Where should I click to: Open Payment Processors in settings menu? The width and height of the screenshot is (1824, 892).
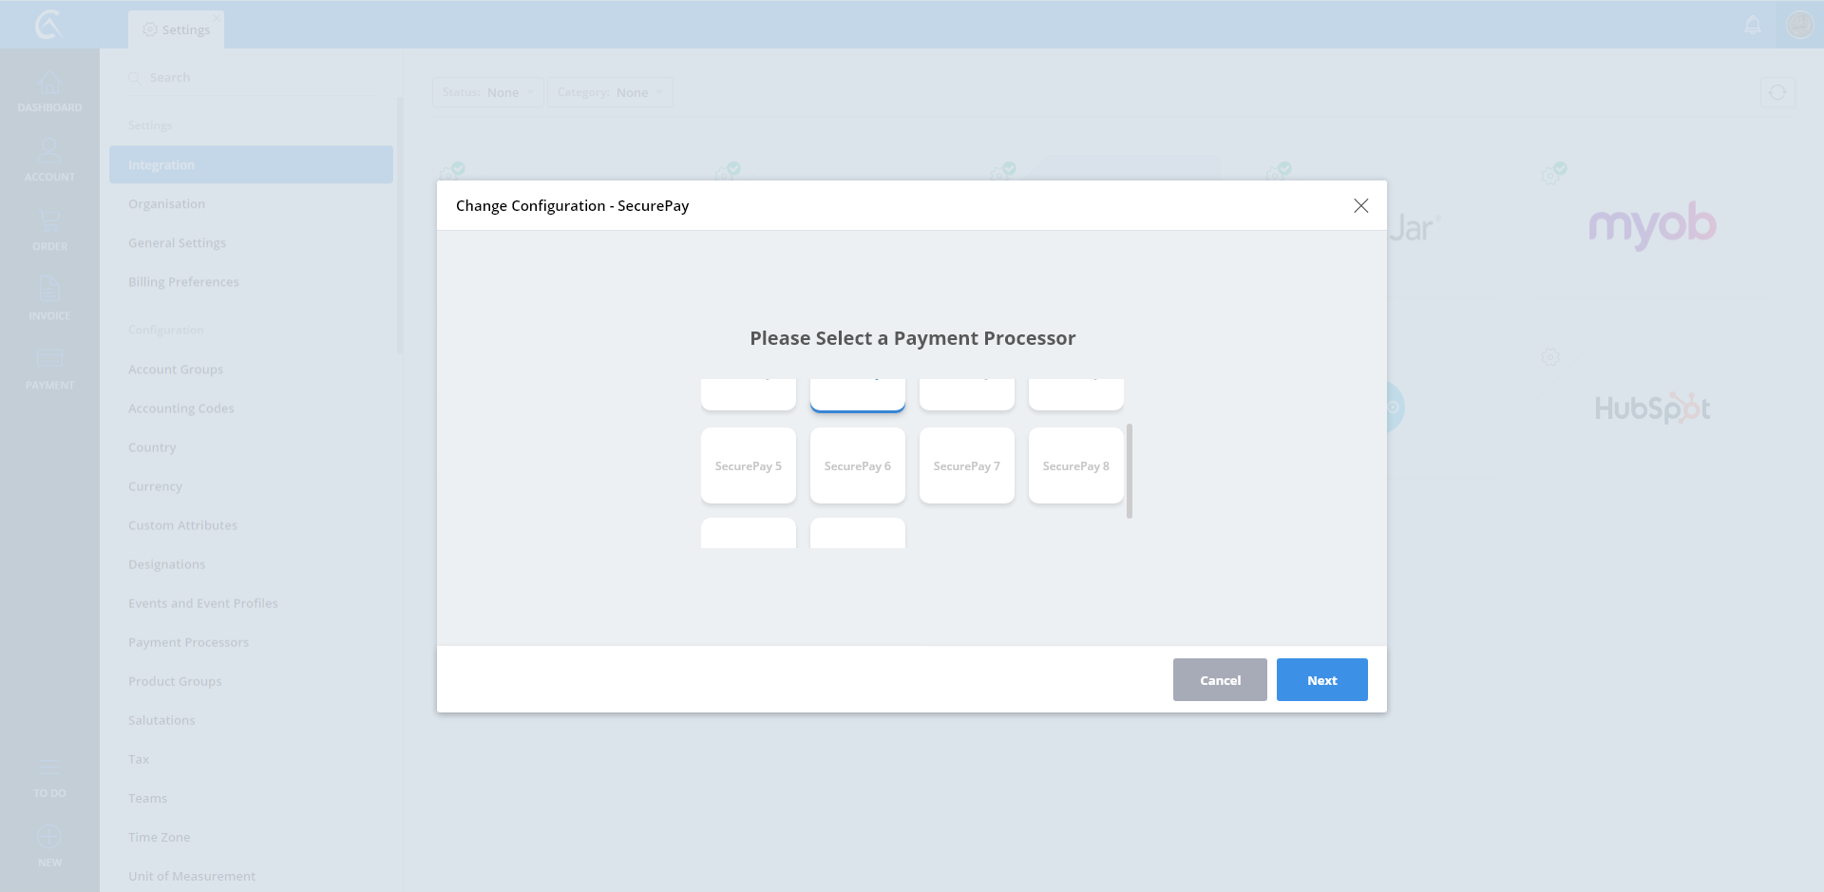coord(188,642)
